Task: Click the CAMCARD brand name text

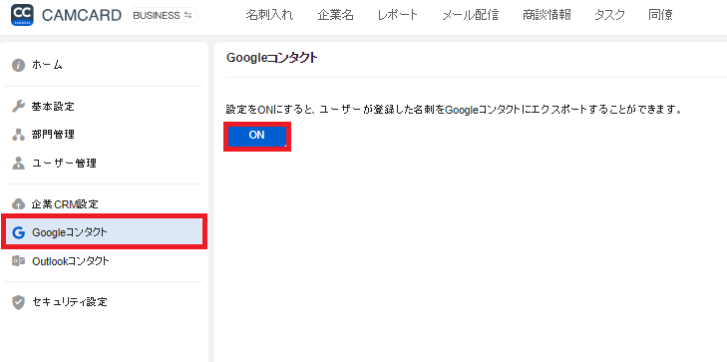Action: click(82, 15)
